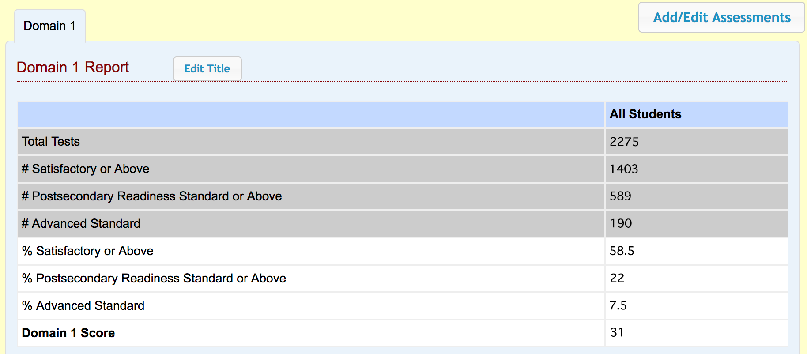Viewport: 807px width, 354px height.
Task: Select the % Advanced Standard value 7.5
Action: coord(618,306)
